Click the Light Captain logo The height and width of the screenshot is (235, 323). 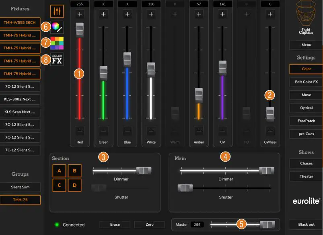click(x=306, y=17)
